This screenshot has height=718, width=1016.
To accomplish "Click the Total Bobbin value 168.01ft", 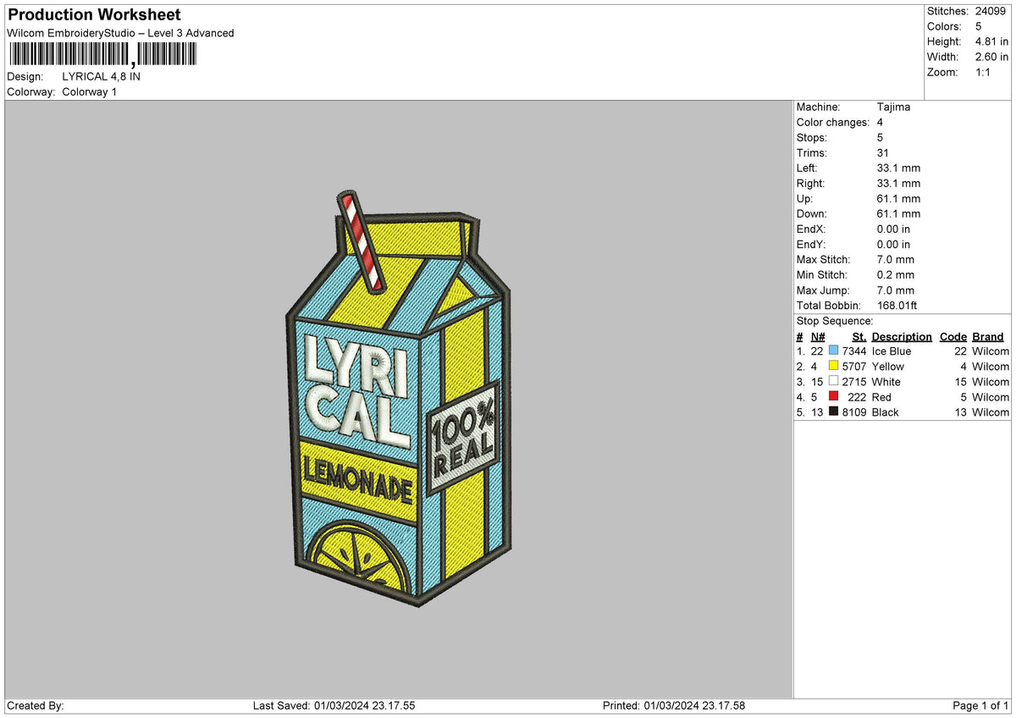I will pos(897,305).
